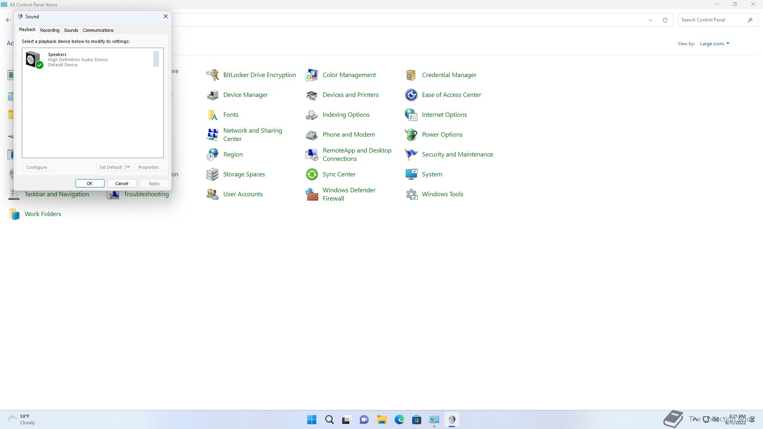
Task: Open taskbar Search
Action: [329, 419]
